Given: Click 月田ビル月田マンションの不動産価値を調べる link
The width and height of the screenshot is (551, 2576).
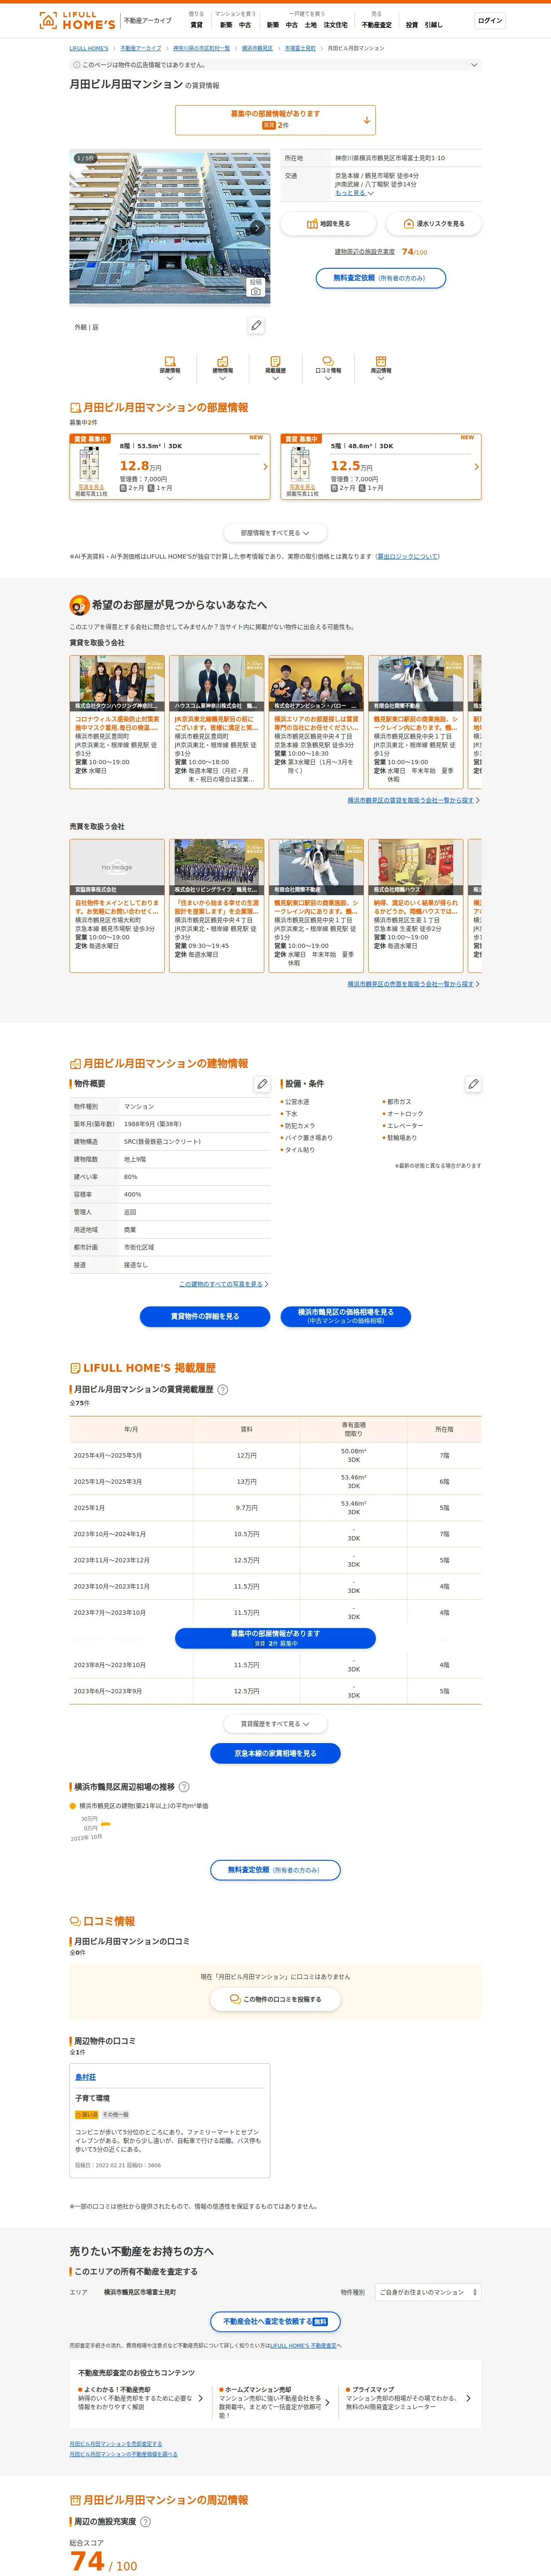Looking at the screenshot, I should 123,2454.
